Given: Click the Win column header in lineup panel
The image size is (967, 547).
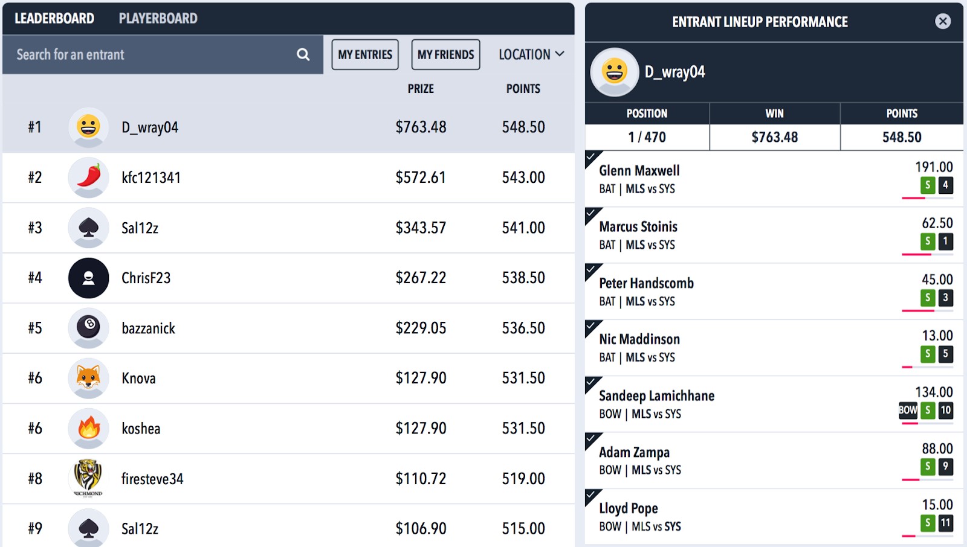Looking at the screenshot, I should click(x=774, y=114).
